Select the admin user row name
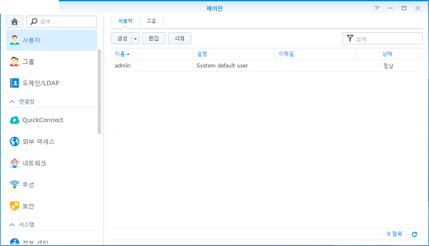The height and width of the screenshot is (246, 429). (x=122, y=65)
